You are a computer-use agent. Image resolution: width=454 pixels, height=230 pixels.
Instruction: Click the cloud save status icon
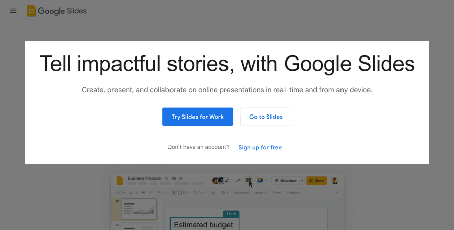click(x=180, y=178)
